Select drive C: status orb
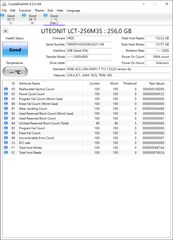 click(x=3, y=15)
